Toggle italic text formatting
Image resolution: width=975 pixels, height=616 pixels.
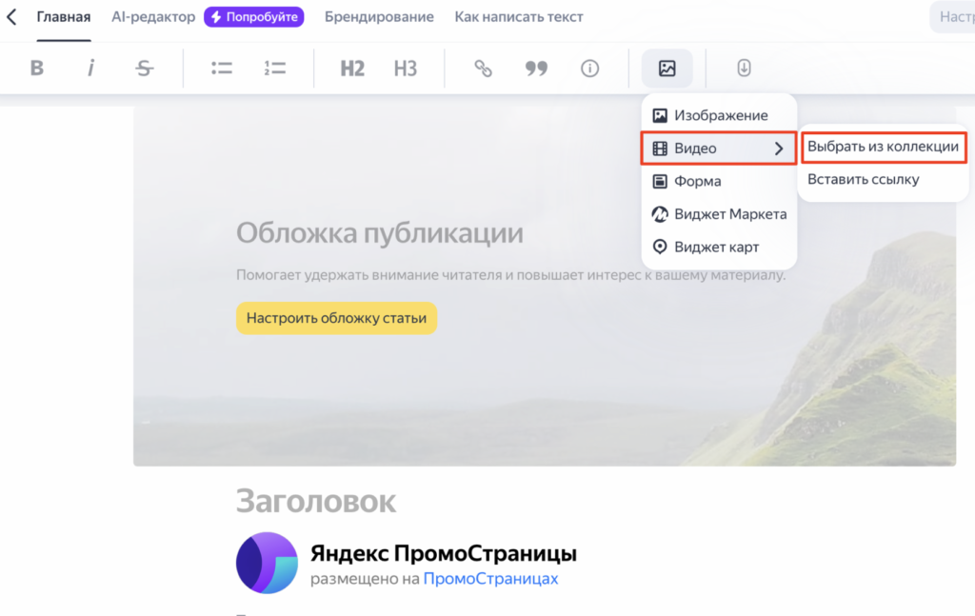click(x=90, y=68)
